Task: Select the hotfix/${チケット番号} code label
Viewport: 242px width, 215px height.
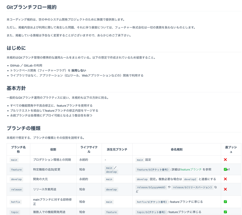Action: tap(152, 202)
